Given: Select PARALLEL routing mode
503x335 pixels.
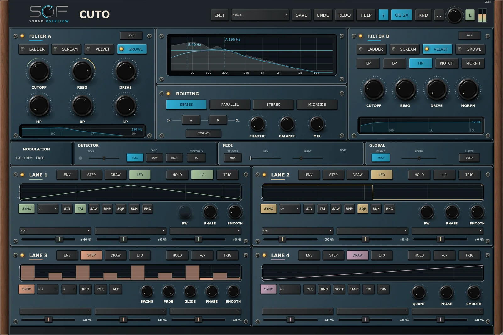Looking at the screenshot, I should point(230,105).
